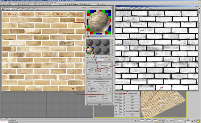
Task: Activate the Select and Rotate tool
Action: (x=26, y=4)
